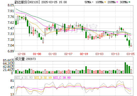Click the 30PMA green legend swatch
The image size is (137, 96).
pyautogui.click(x=129, y=2)
